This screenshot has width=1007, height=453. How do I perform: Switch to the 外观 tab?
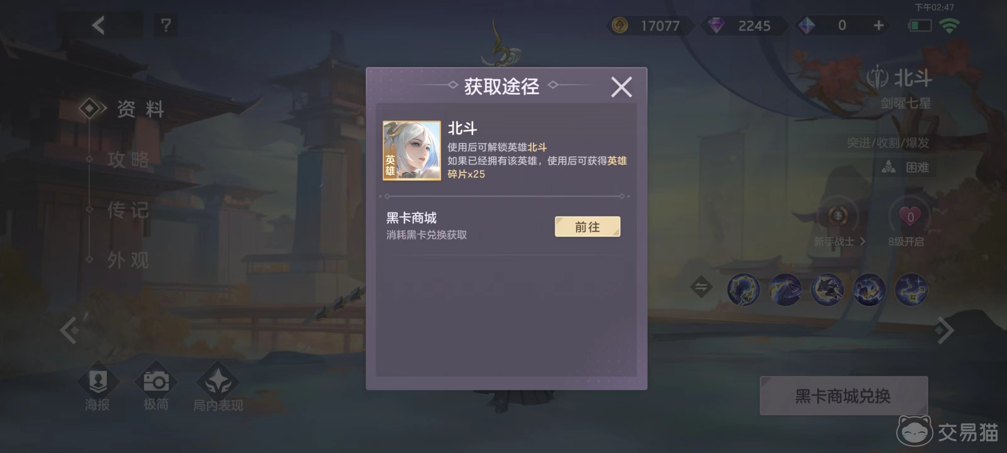point(128,260)
